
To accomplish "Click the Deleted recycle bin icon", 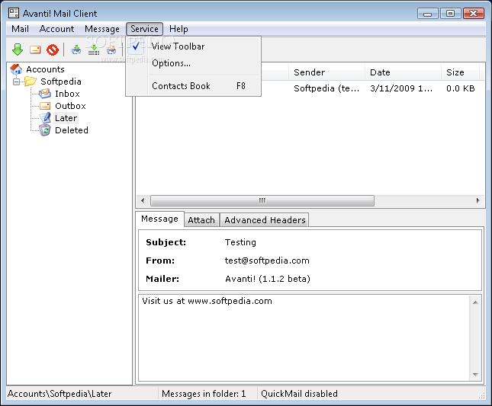I will click(x=45, y=130).
